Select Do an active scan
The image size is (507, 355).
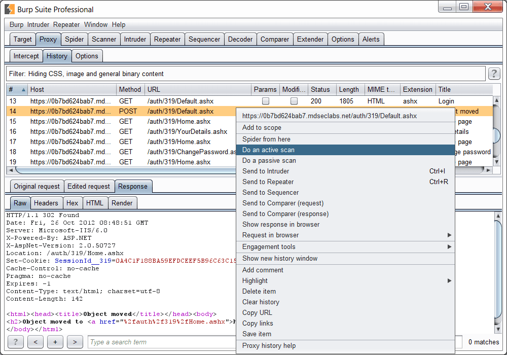click(268, 150)
